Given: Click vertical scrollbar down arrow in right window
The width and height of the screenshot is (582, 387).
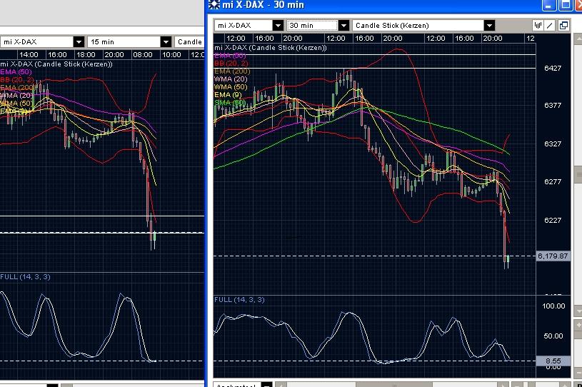Looking at the screenshot, I should pos(578,310).
